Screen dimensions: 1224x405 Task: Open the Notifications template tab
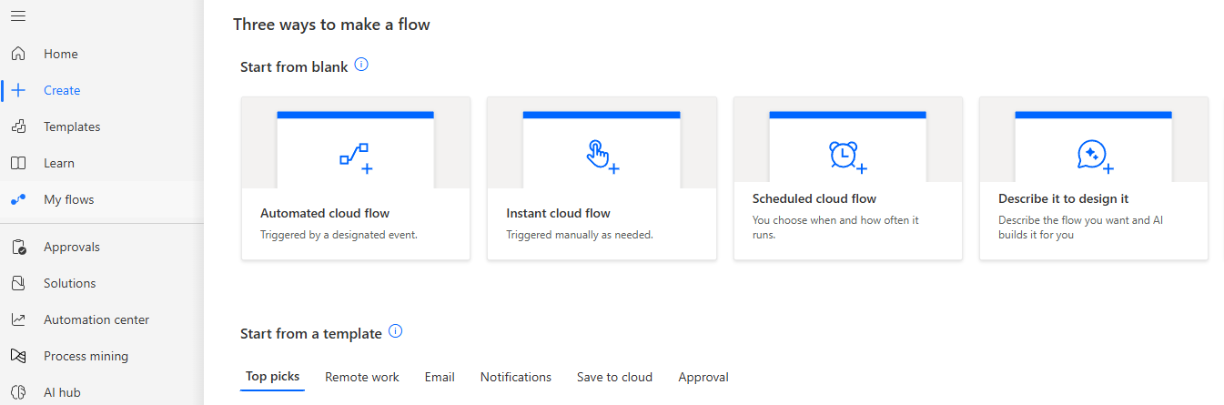516,377
